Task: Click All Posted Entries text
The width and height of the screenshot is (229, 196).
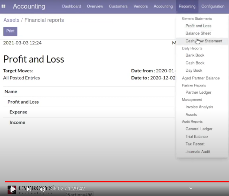Action: pyautogui.click(x=21, y=78)
